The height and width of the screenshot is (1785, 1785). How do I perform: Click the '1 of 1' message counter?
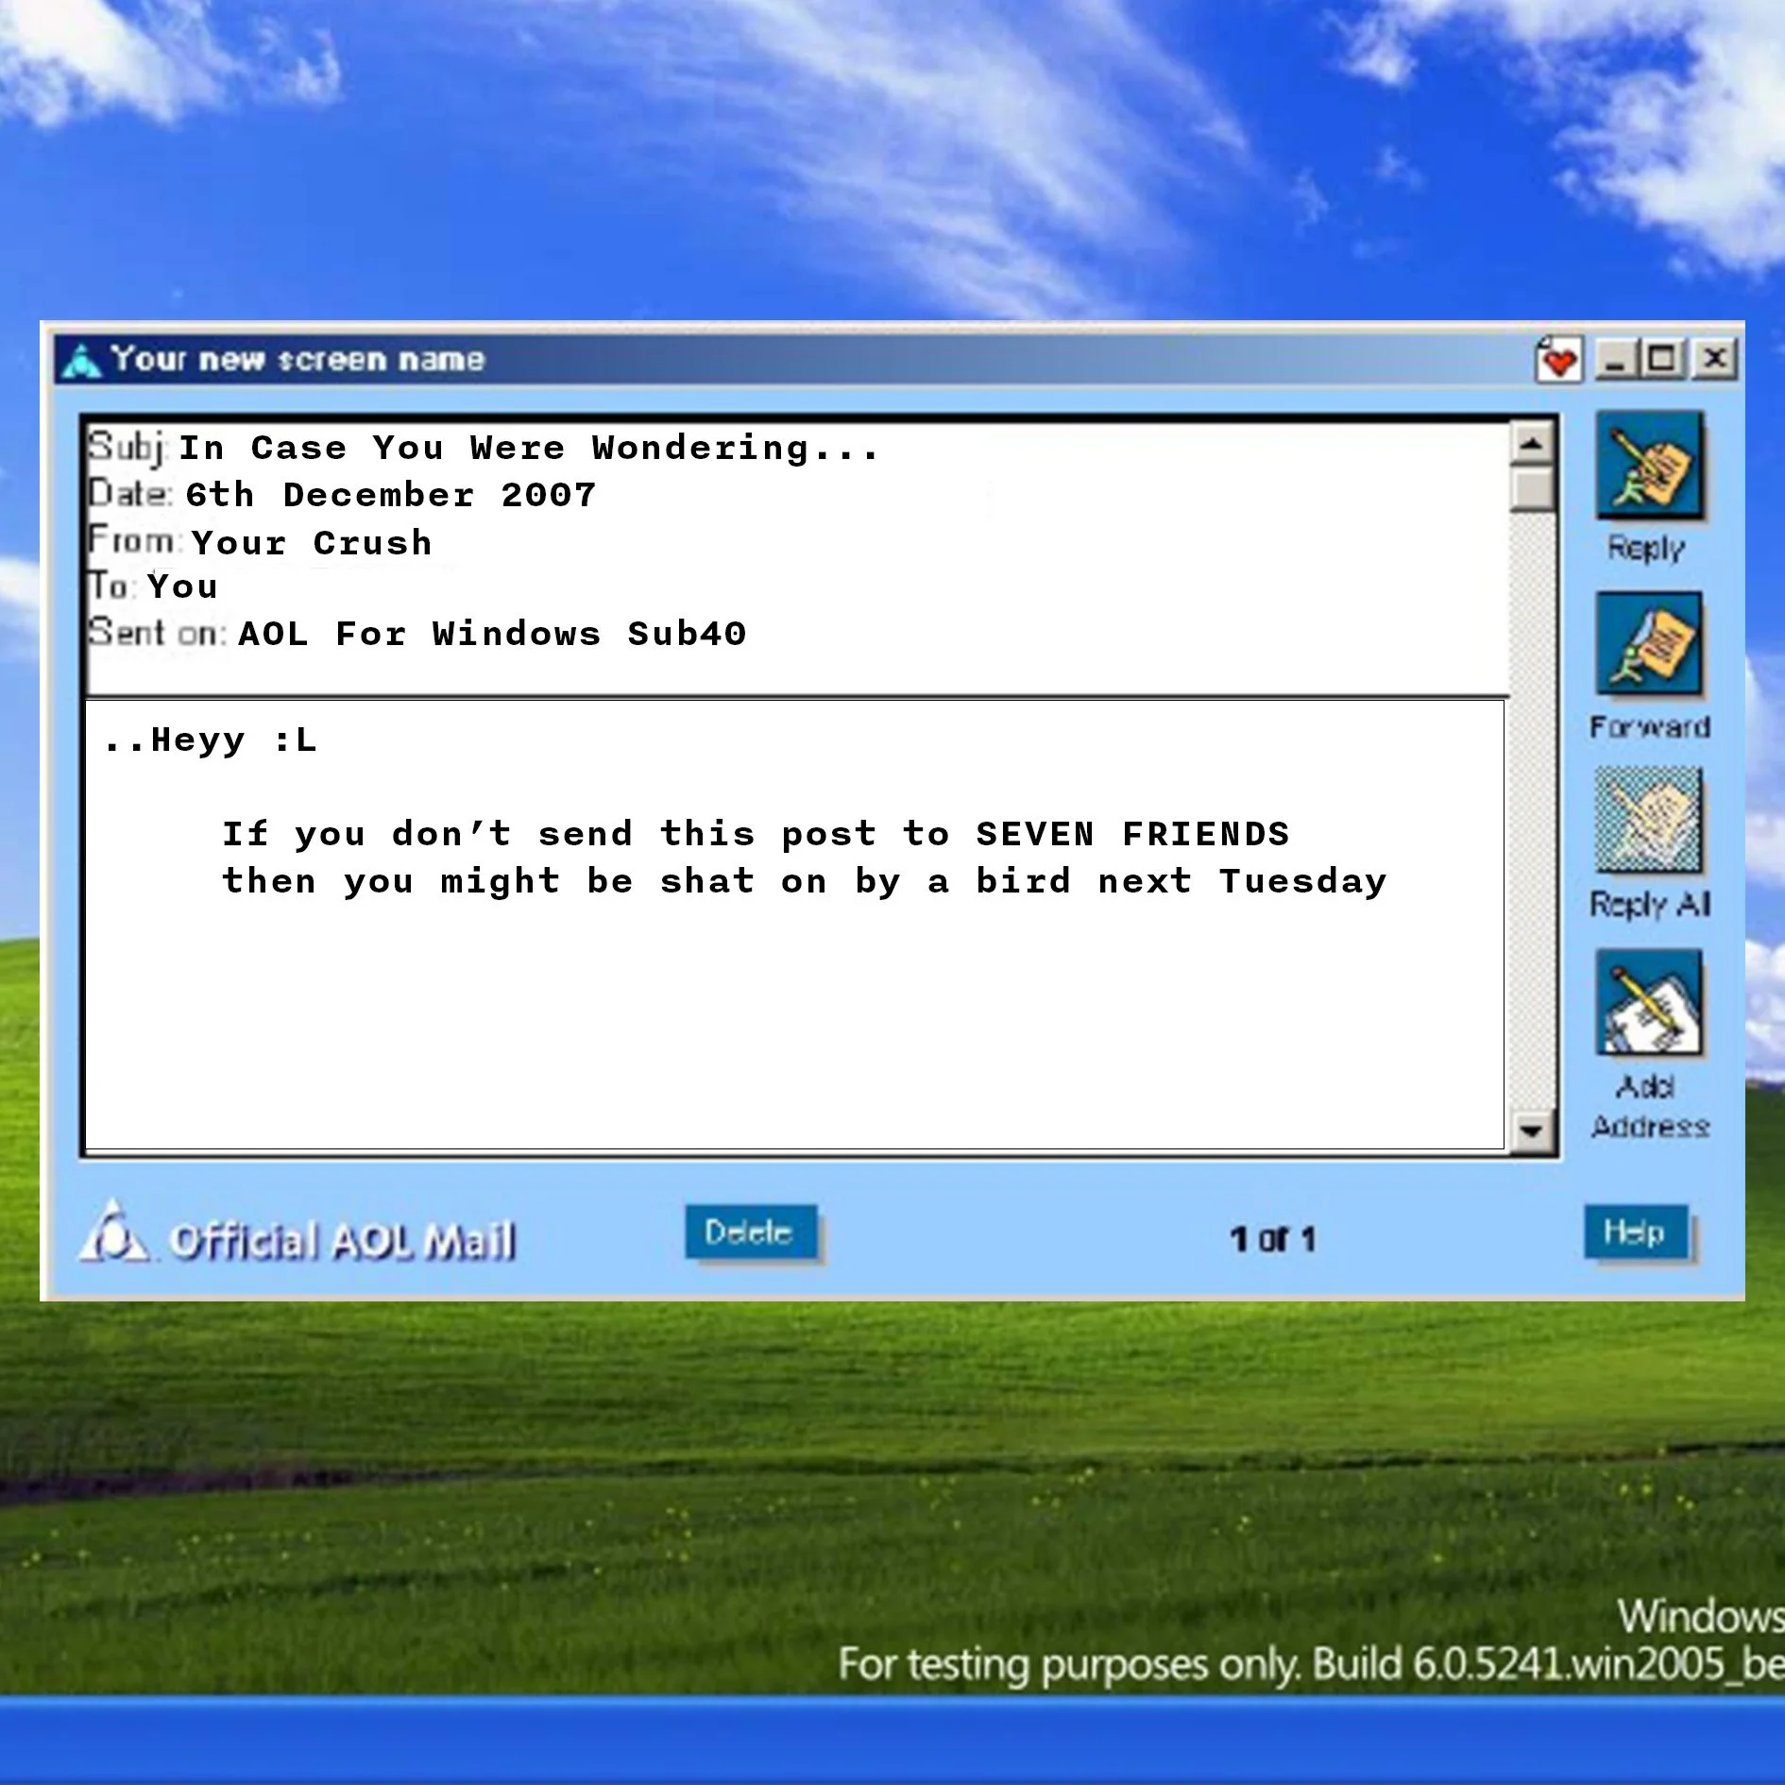pos(1272,1239)
